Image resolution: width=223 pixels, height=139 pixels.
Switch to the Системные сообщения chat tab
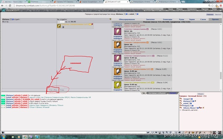coord(157,93)
